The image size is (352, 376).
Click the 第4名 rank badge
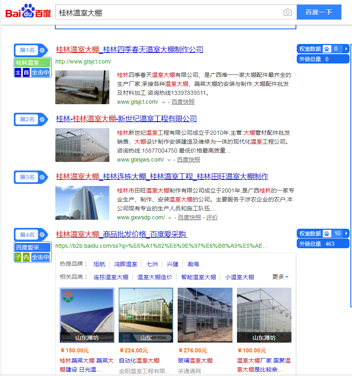click(x=27, y=234)
